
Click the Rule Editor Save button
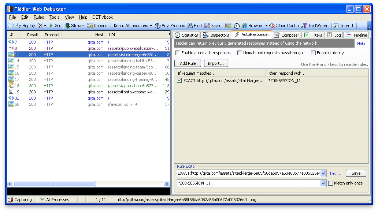pyautogui.click(x=356, y=173)
